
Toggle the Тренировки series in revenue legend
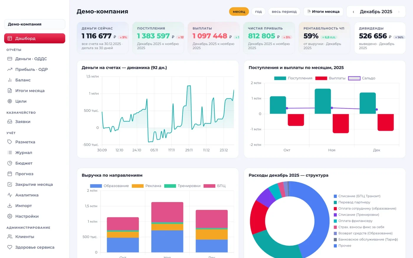click(x=182, y=186)
